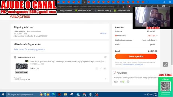Close the active browser tab
173x97 pixels.
85,2
